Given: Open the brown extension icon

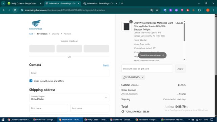Looking at the screenshot, I should tap(194, 10).
